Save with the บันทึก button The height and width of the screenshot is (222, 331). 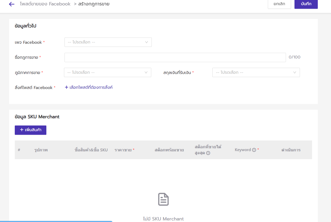(x=306, y=4)
